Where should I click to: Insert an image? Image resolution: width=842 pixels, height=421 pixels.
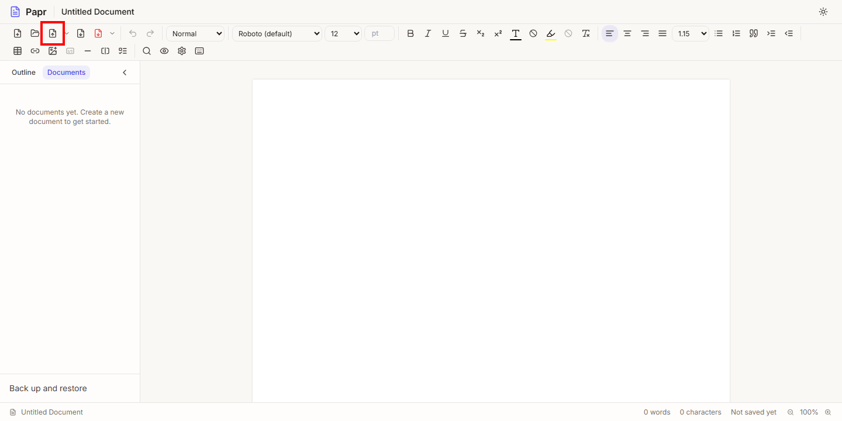[53, 51]
